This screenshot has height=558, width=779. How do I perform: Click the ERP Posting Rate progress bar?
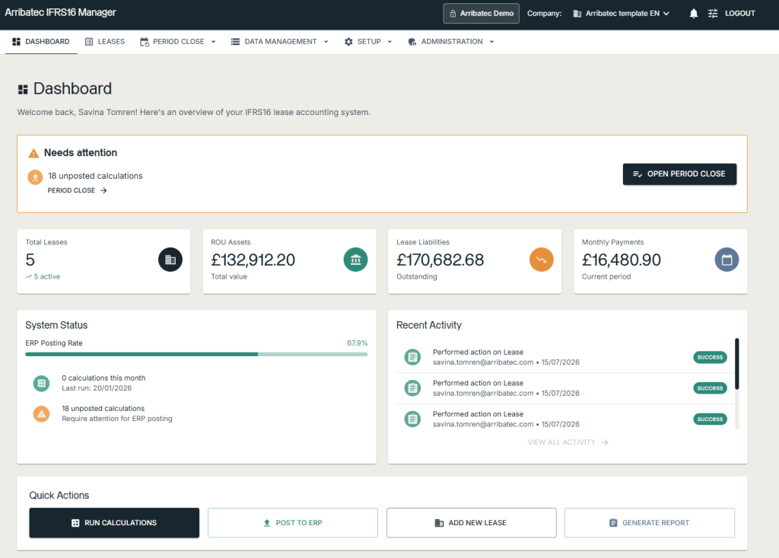(x=196, y=354)
